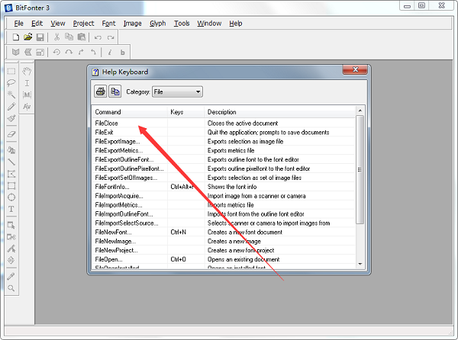
Task: Open the Help menu
Action: pyautogui.click(x=235, y=24)
